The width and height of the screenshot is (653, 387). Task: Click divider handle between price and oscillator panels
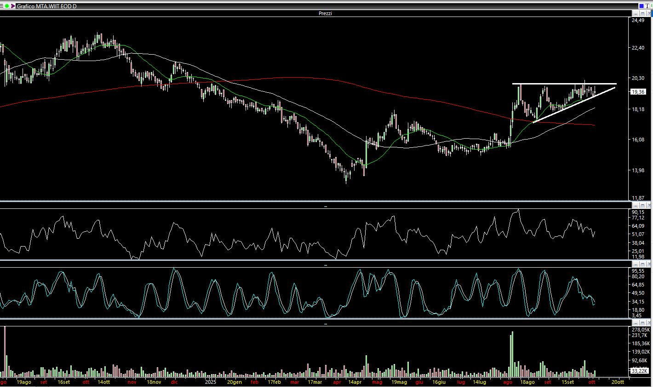tap(326, 207)
